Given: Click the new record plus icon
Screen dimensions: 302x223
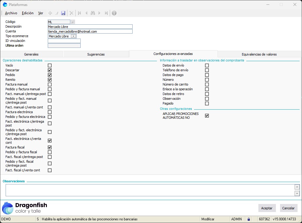Looking at the screenshot, I should click(50, 13).
